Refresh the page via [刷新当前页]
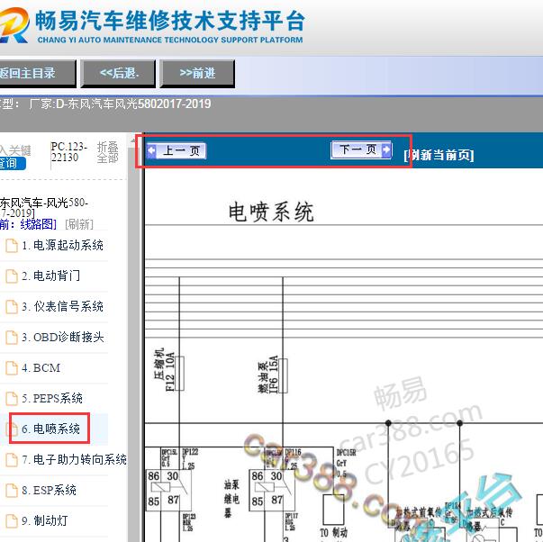Viewport: 543px width, 542px height. tap(439, 155)
